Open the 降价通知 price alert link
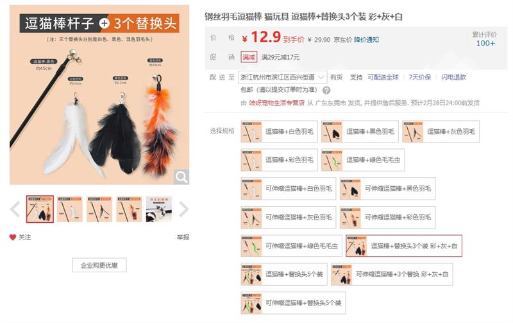 point(366,40)
